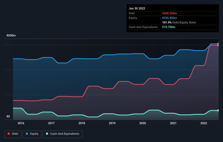223x142 pixels.
Task: Click the blue Equity endpoint marker
Action: (218, 45)
